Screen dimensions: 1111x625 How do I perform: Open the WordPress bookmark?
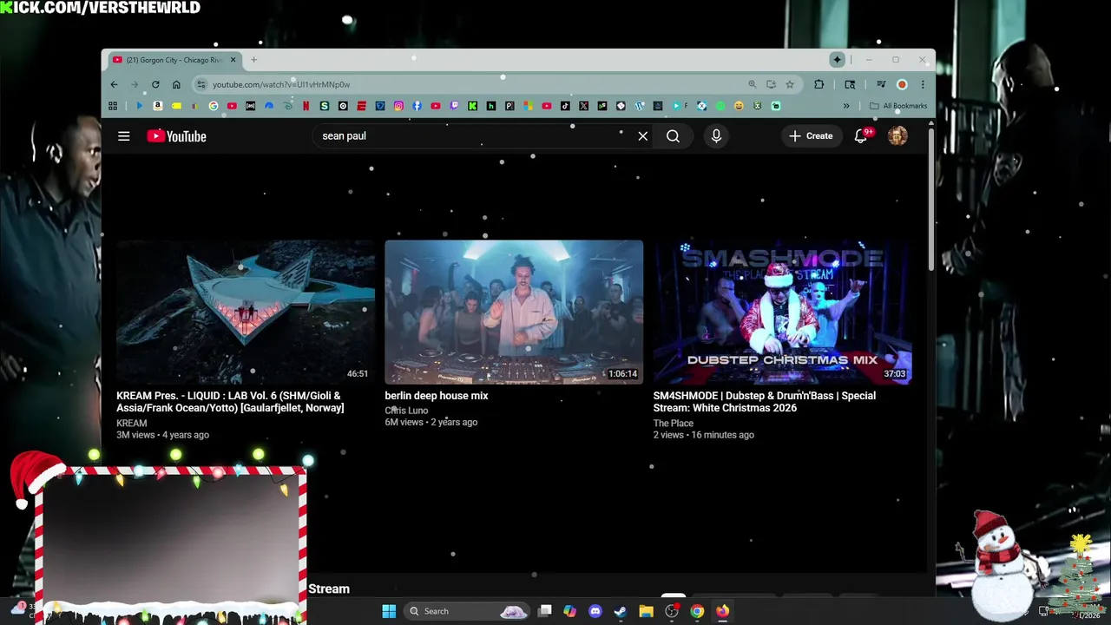tap(640, 106)
